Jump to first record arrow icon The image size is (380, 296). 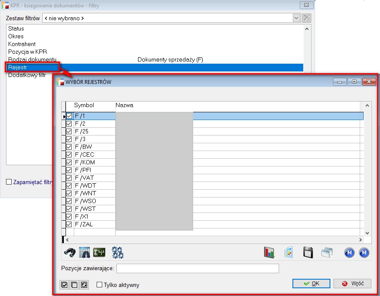pyautogui.click(x=349, y=253)
